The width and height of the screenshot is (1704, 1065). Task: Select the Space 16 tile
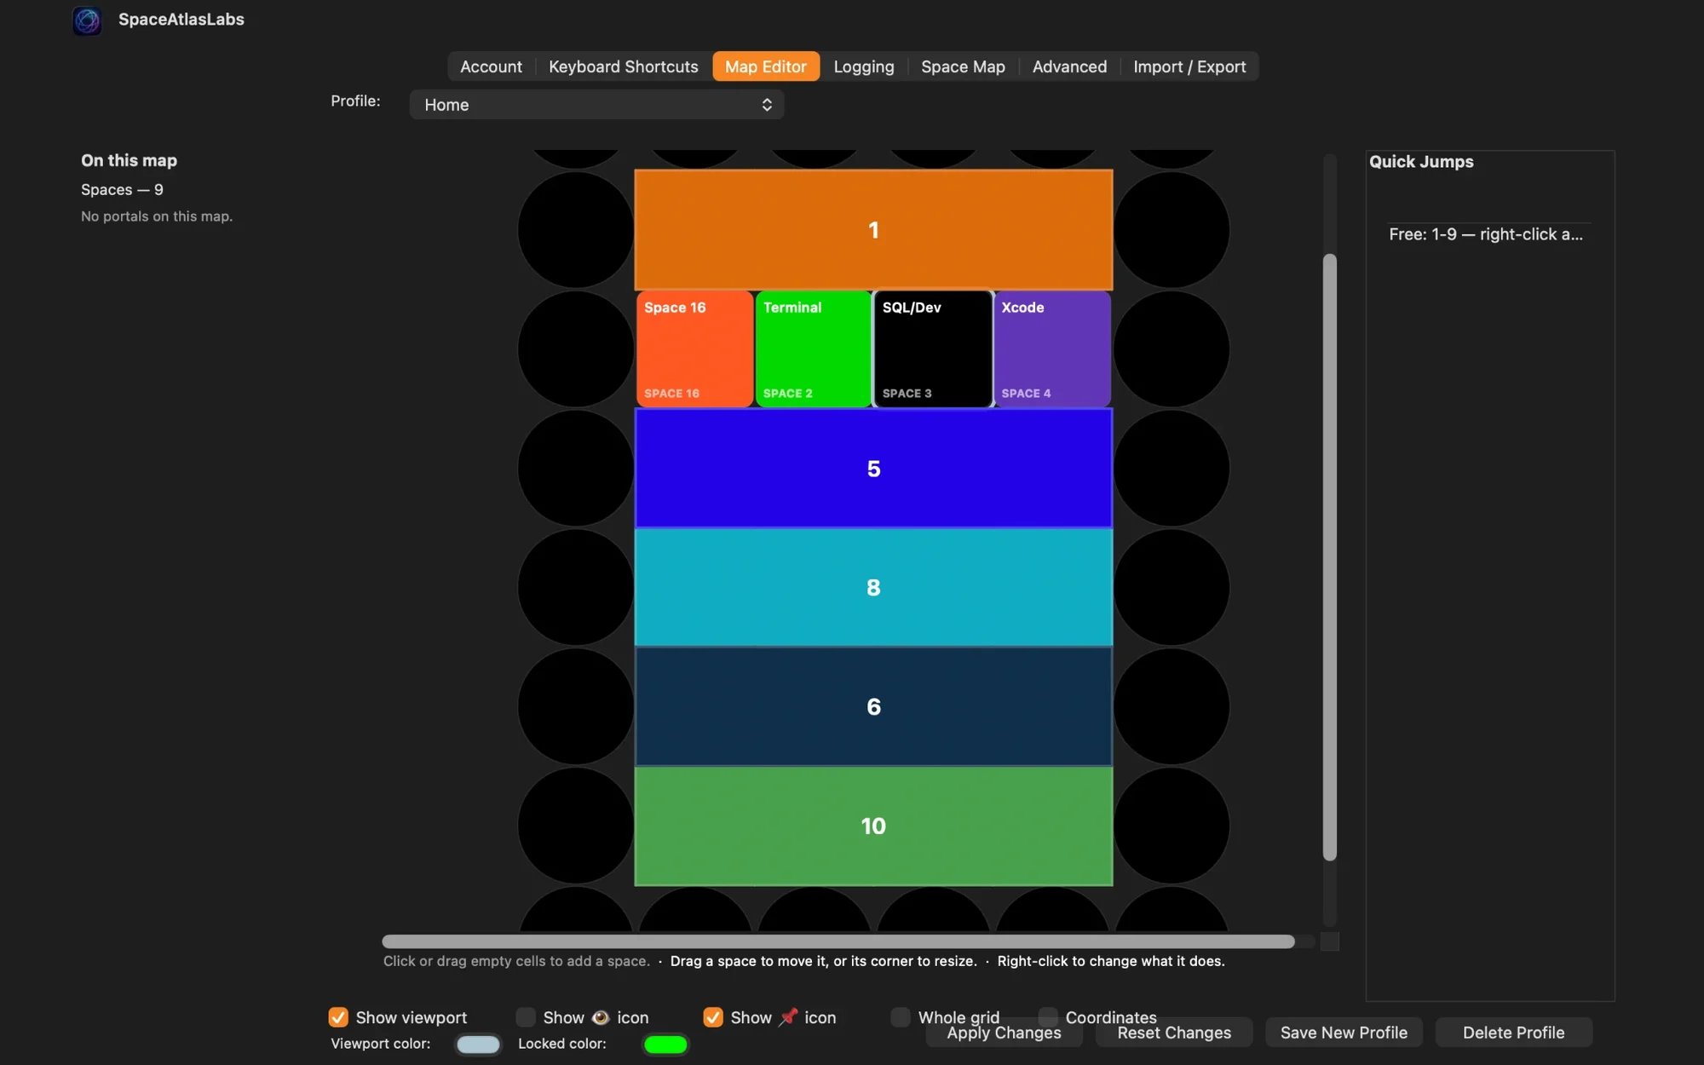[x=694, y=349]
